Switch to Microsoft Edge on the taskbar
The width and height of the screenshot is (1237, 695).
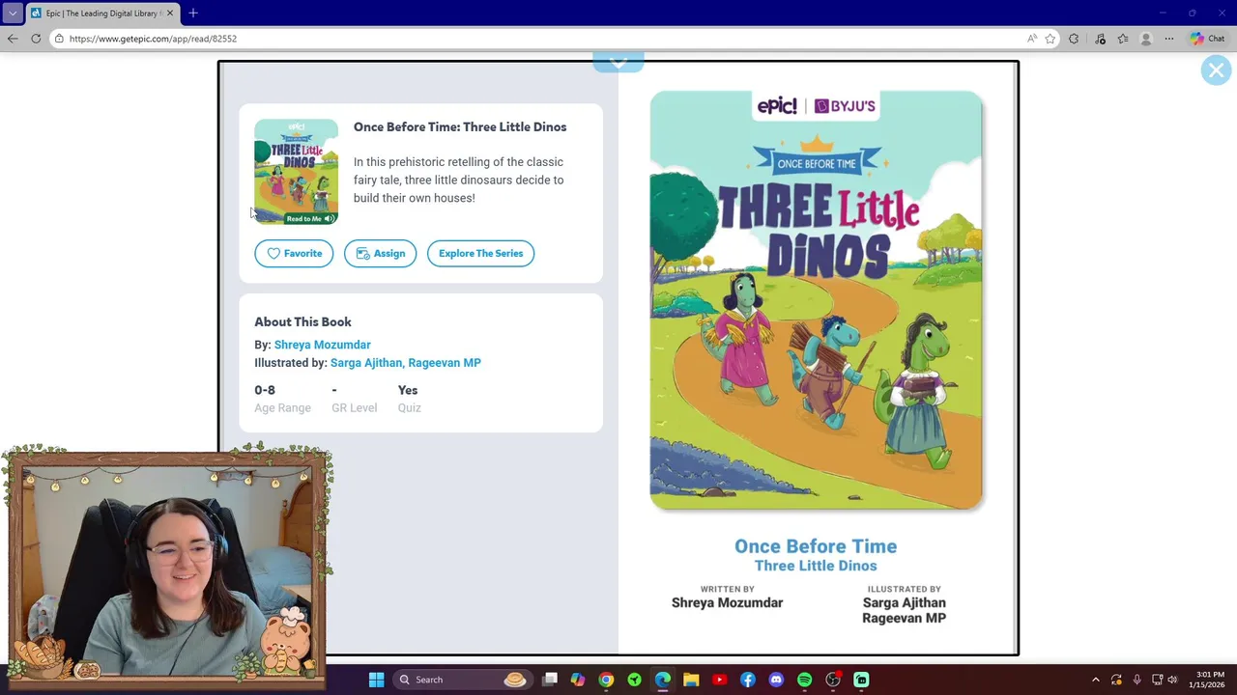pyautogui.click(x=663, y=680)
